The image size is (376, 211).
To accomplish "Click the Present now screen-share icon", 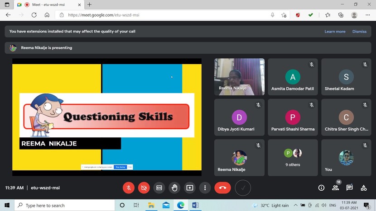I will (x=190, y=188).
